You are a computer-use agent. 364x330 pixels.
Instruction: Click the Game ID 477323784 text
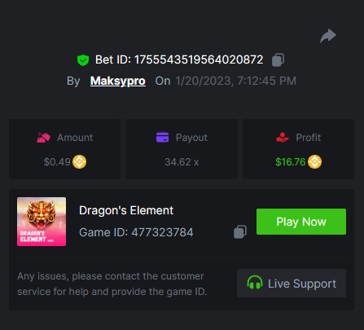136,232
